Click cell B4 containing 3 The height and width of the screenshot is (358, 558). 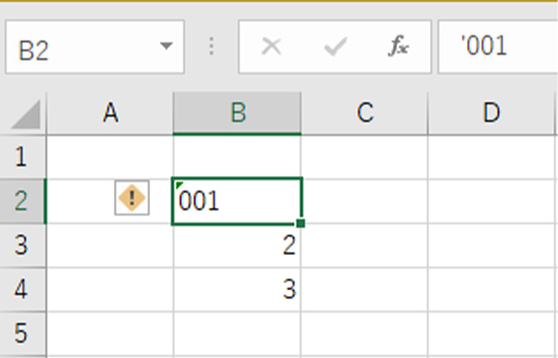tap(237, 289)
